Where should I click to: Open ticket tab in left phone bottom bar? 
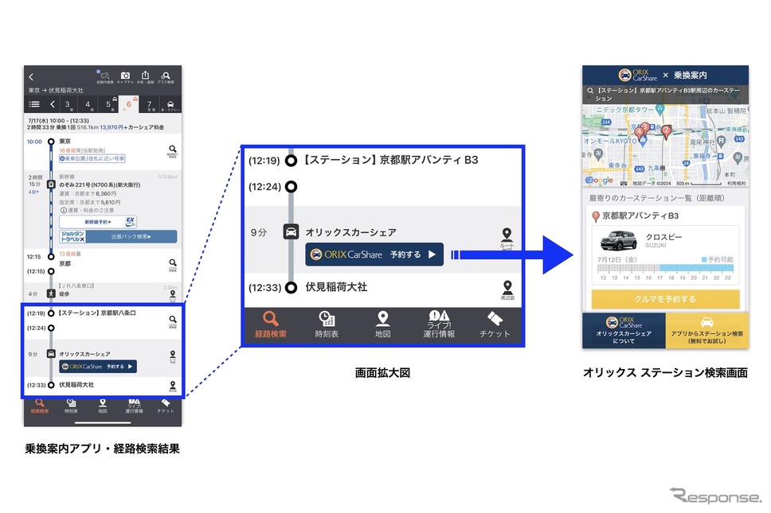pos(165,406)
